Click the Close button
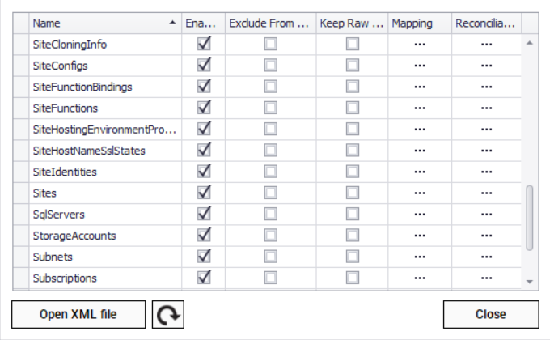Viewport: 550px width, 340px height. pyautogui.click(x=491, y=314)
